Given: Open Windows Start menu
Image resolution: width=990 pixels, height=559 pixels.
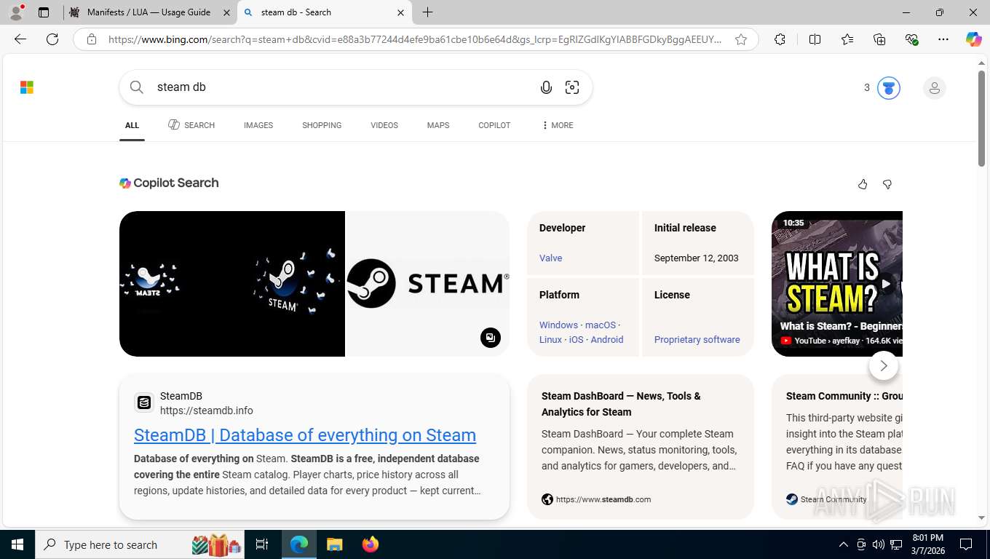Looking at the screenshot, I should (x=17, y=544).
